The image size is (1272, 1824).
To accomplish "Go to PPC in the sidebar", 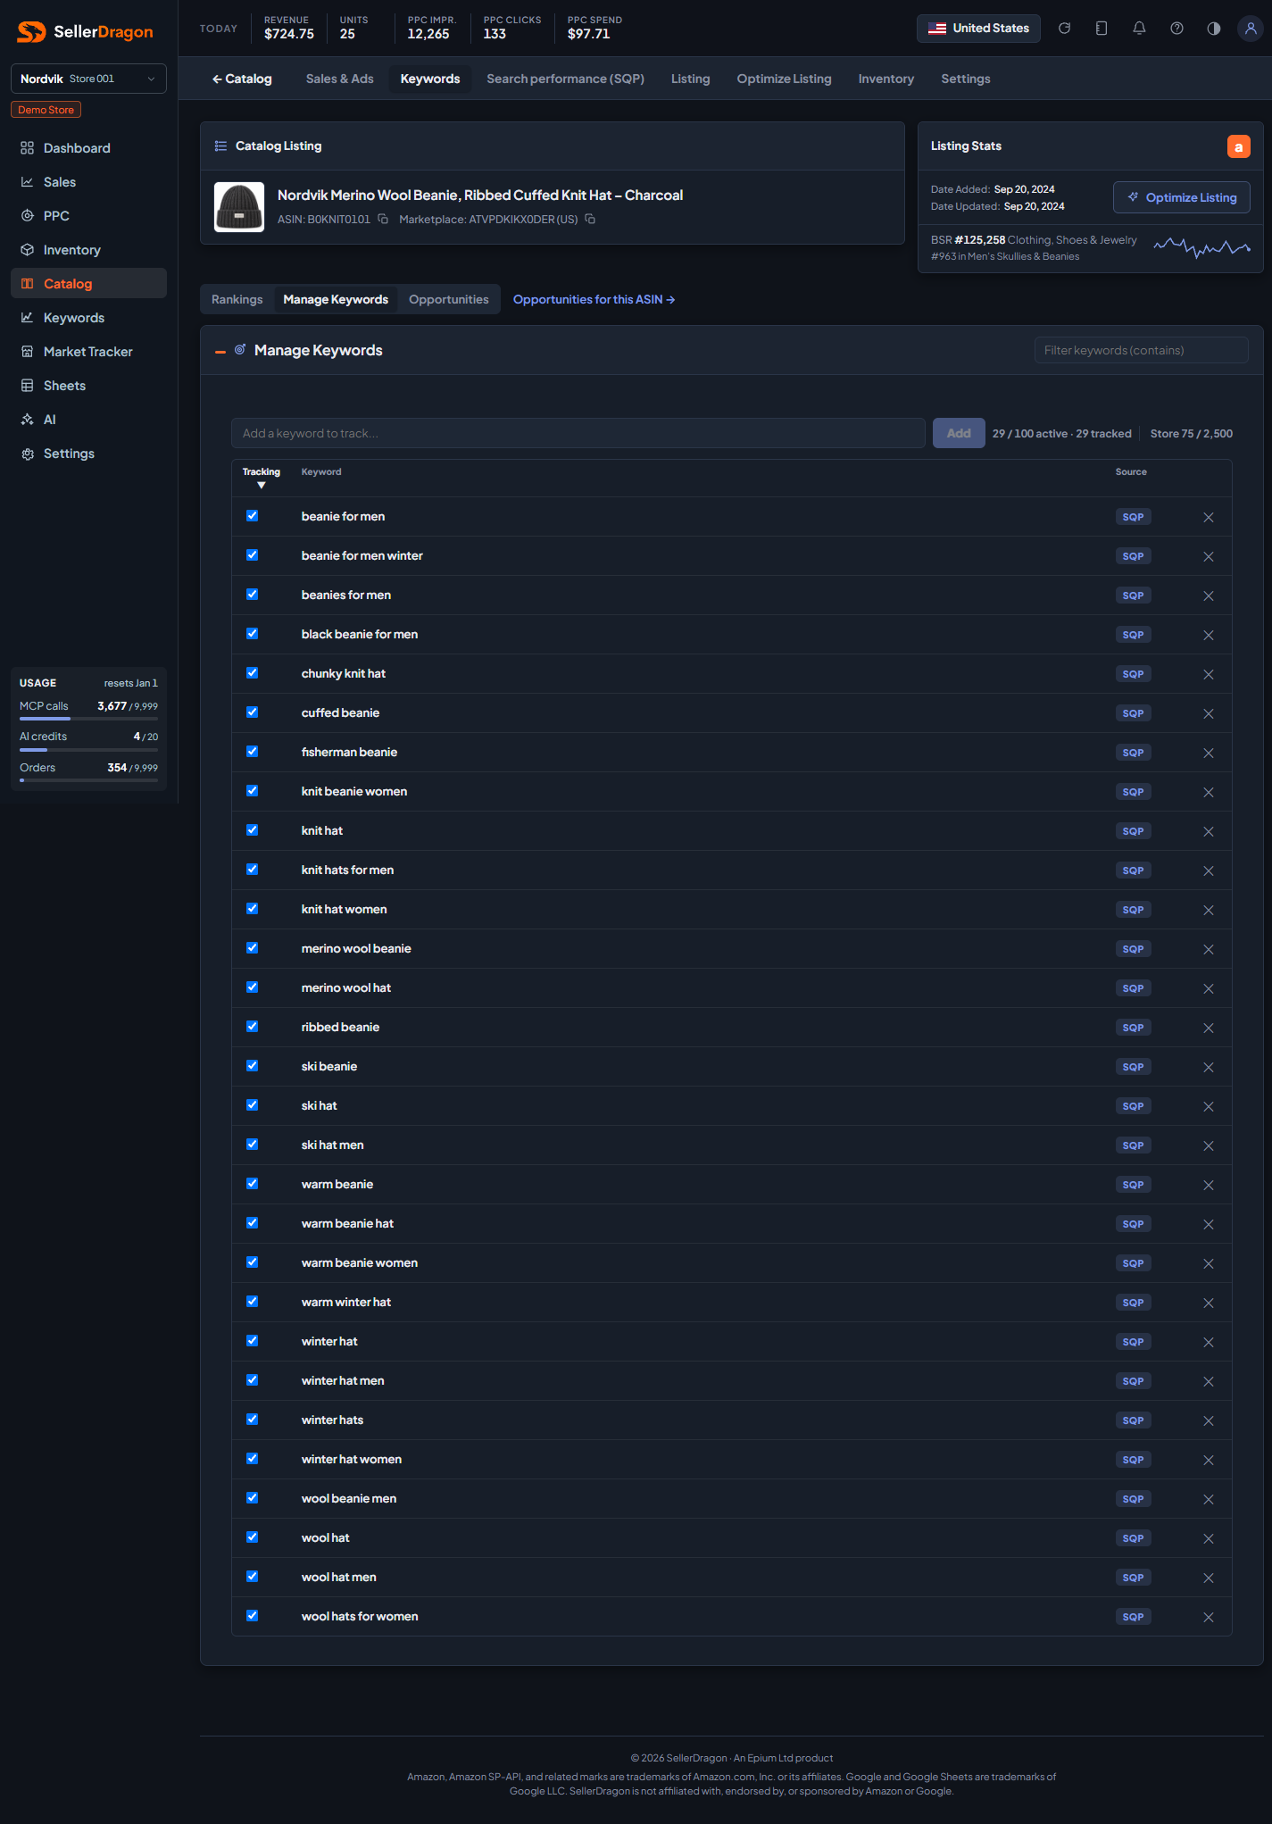I will 88,216.
